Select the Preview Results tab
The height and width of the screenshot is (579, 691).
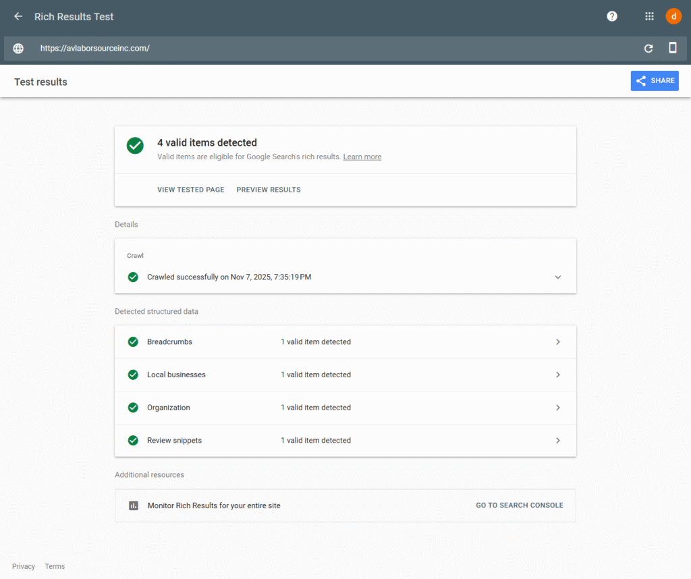click(x=269, y=190)
